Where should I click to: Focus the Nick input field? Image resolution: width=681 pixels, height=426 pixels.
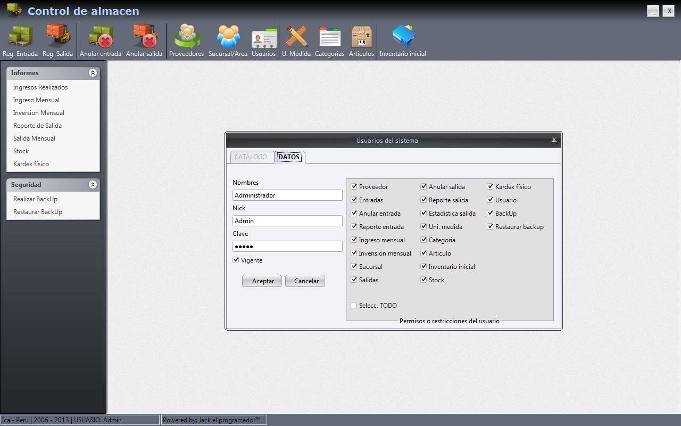(287, 221)
